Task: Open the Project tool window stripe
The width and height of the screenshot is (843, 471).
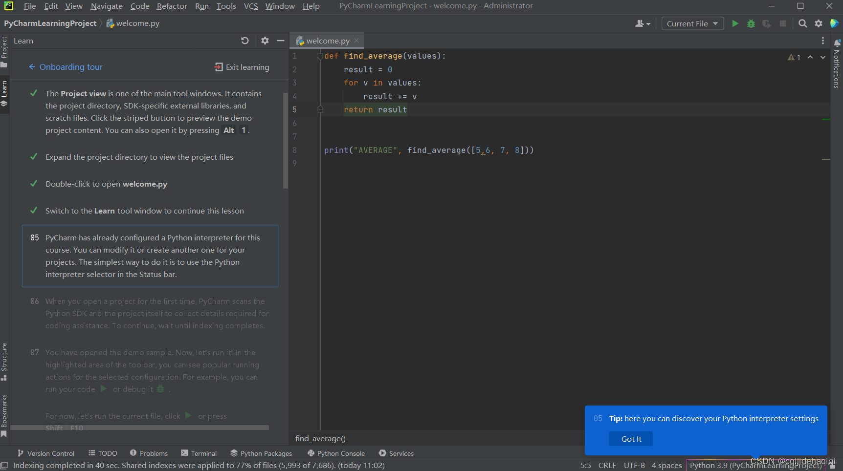Action: point(4,52)
